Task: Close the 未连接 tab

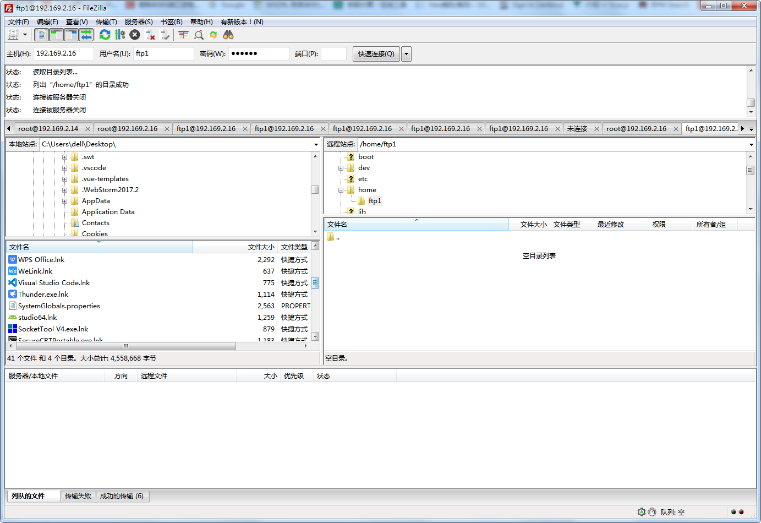Action: point(596,129)
